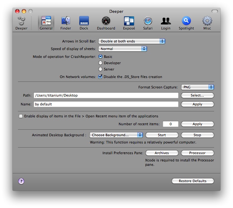Open the Choose Background dropdown
Image resolution: width=233 pixels, height=208 pixels.
tap(116, 135)
